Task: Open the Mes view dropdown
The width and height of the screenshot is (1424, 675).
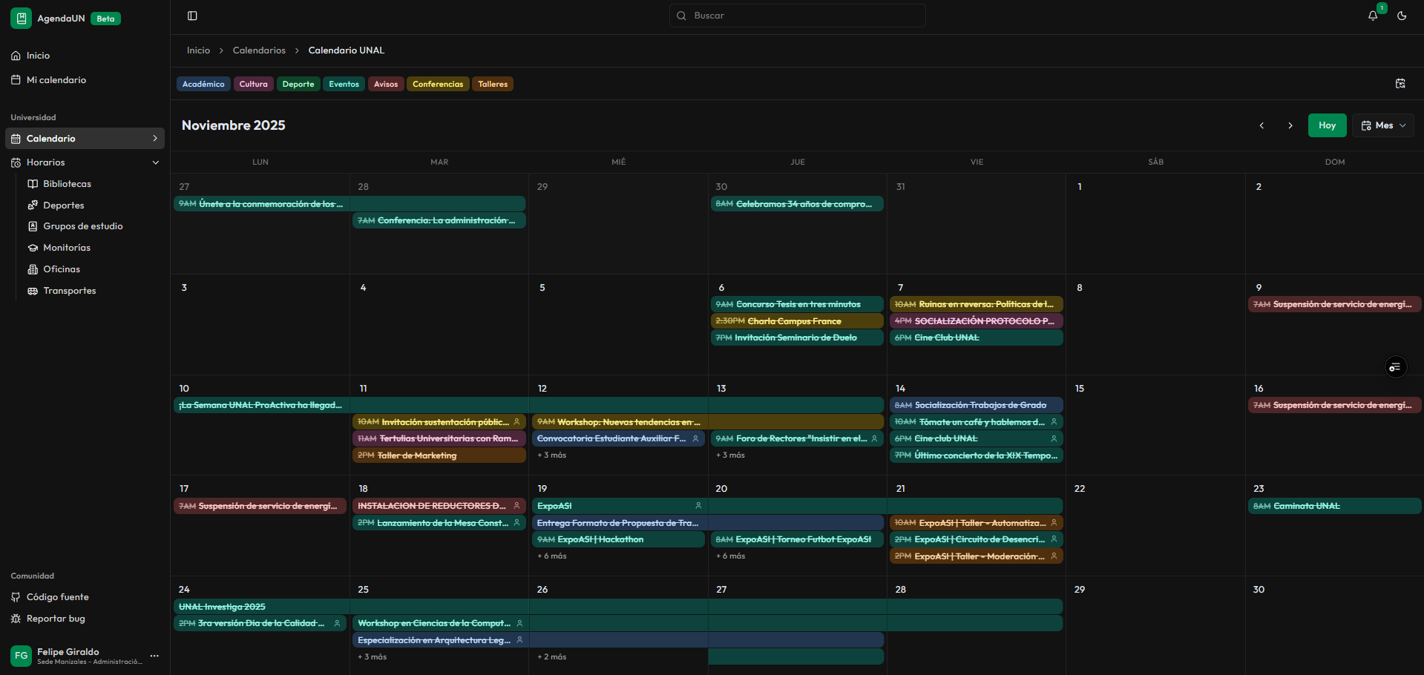Action: pos(1383,125)
